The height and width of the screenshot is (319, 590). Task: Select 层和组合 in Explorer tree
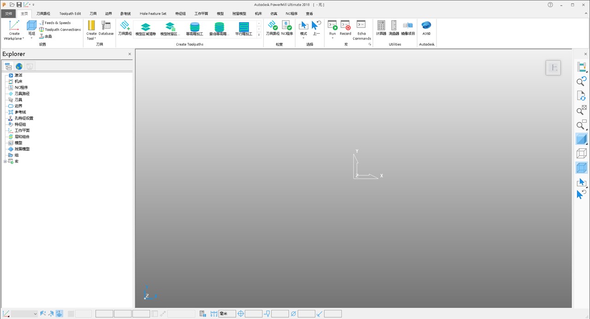pos(22,136)
